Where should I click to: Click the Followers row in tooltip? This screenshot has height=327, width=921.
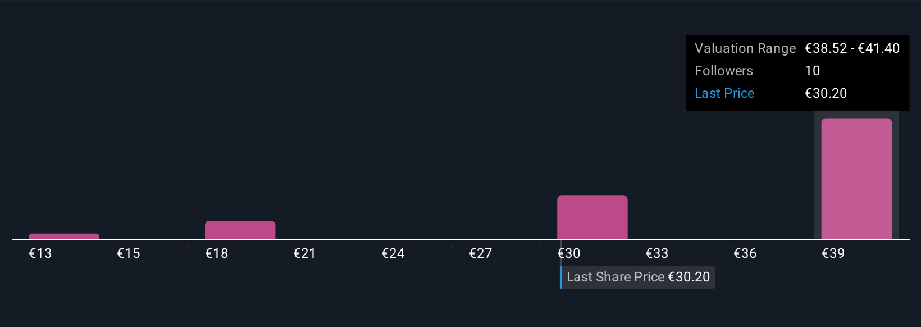(797, 71)
